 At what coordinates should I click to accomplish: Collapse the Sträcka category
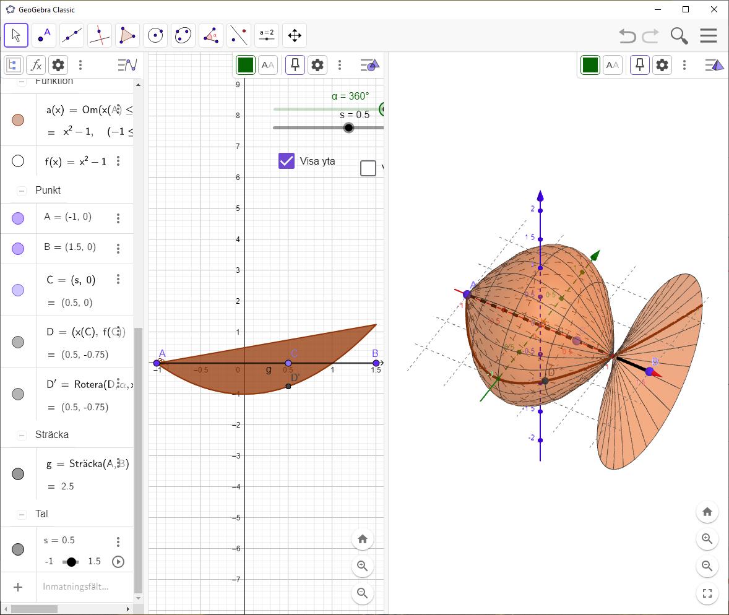click(22, 435)
